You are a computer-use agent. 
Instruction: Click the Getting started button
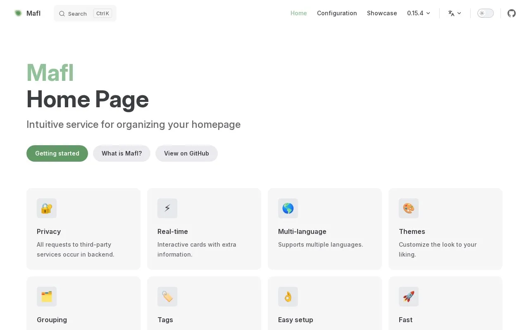coord(57,153)
